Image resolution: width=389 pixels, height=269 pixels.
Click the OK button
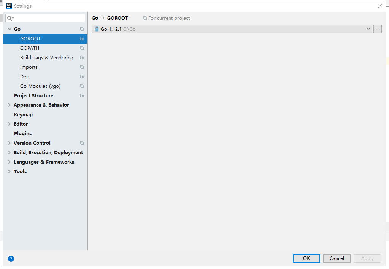(x=306, y=258)
